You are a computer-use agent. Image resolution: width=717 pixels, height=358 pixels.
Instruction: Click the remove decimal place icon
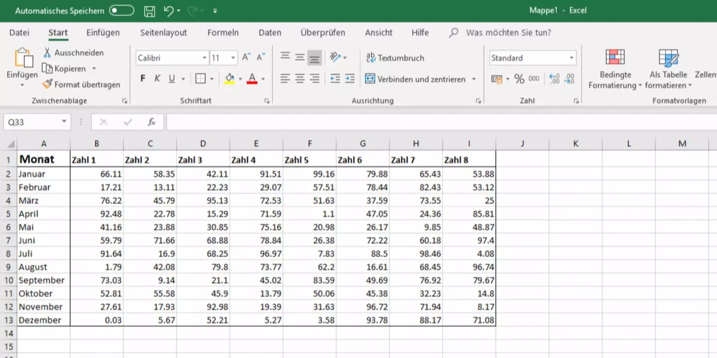569,79
